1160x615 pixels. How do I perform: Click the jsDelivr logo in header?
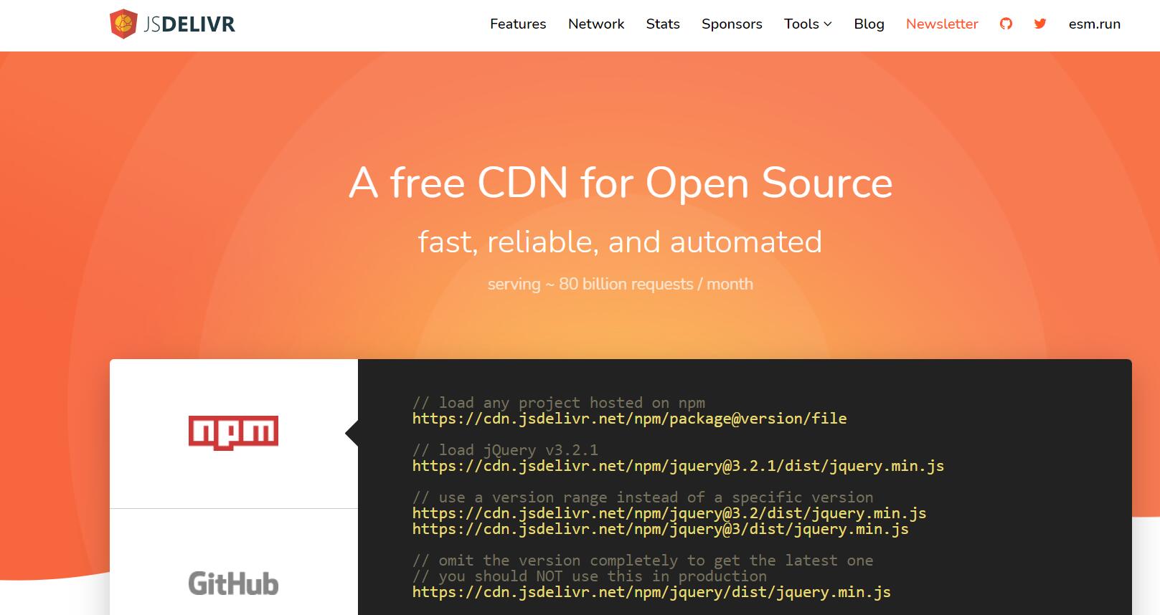point(172,24)
